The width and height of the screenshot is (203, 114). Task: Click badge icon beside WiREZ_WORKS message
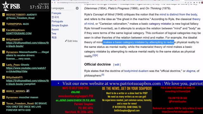[3, 91]
